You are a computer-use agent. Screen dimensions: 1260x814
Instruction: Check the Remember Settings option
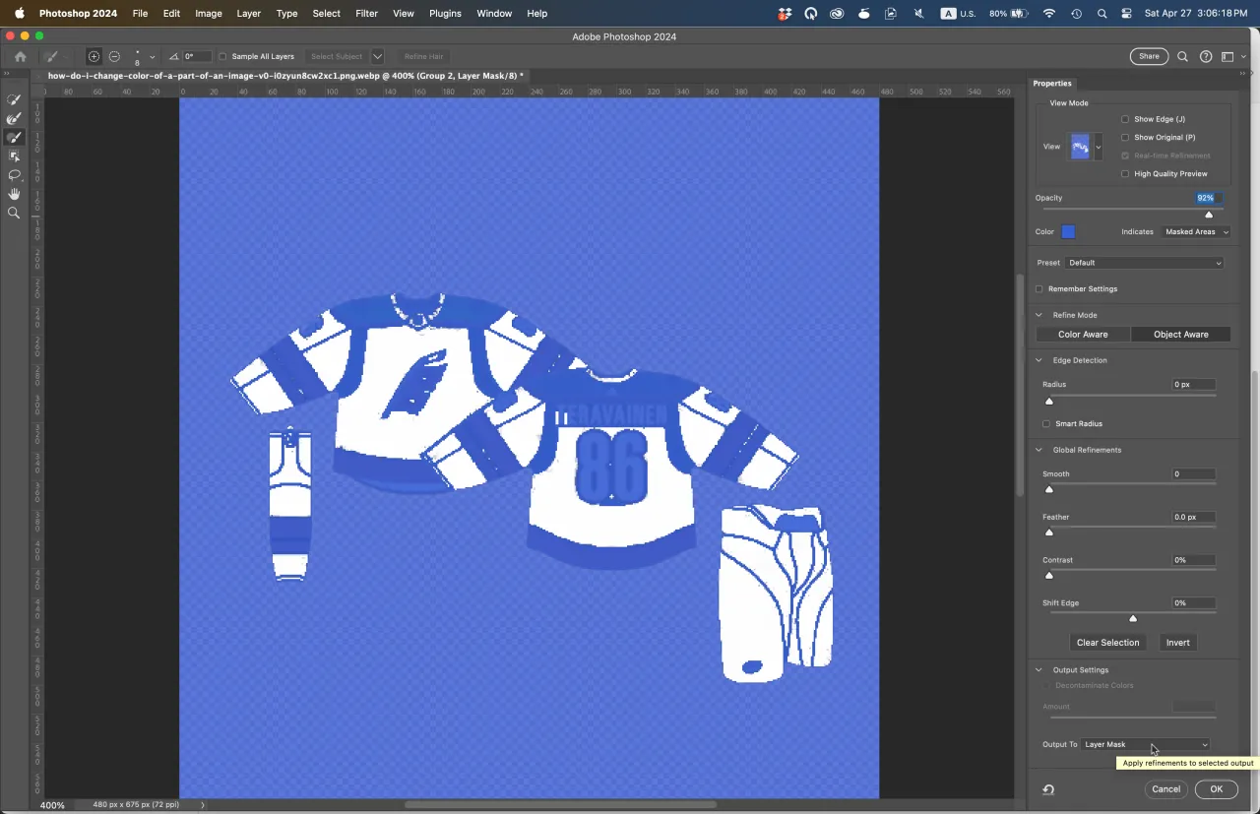click(x=1039, y=289)
